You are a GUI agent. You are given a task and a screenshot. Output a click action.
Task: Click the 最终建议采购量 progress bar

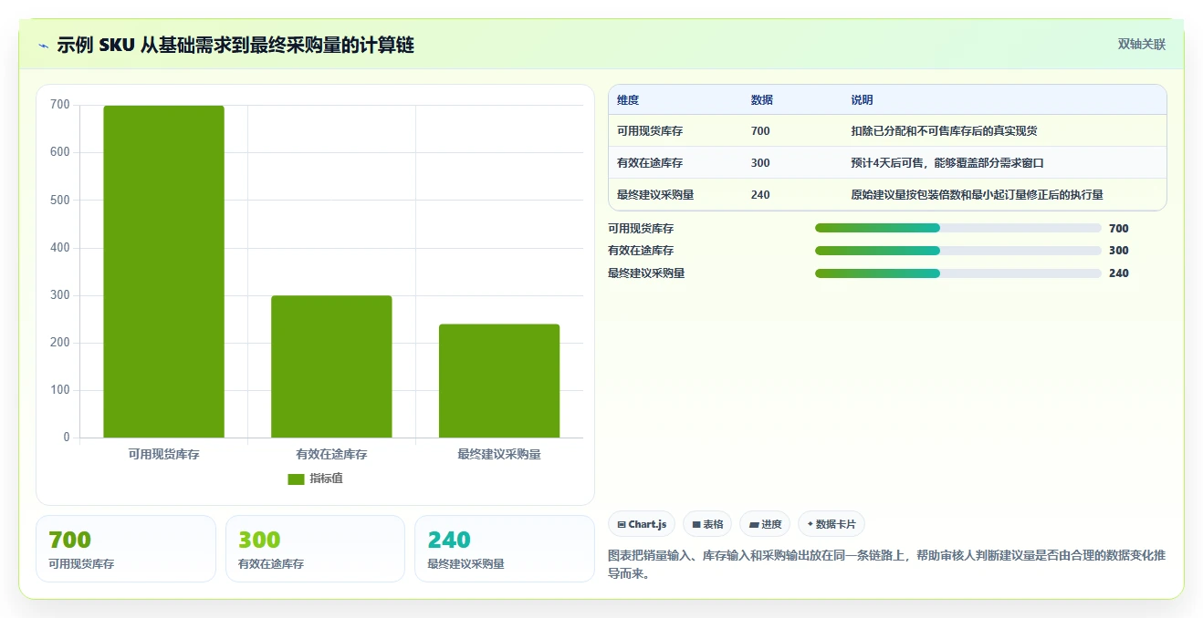coord(958,273)
